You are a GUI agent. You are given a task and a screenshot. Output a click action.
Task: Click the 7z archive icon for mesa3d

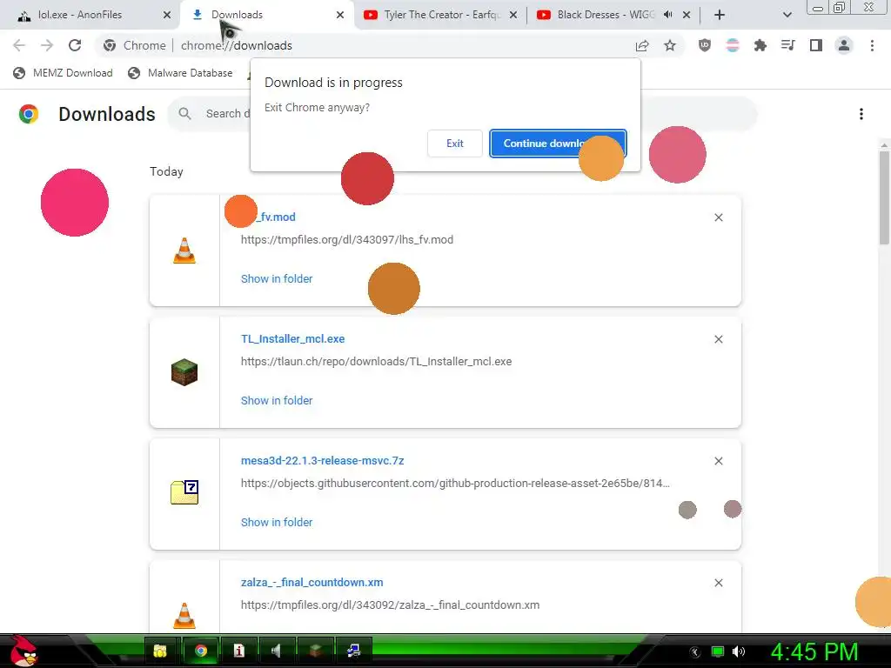184,492
